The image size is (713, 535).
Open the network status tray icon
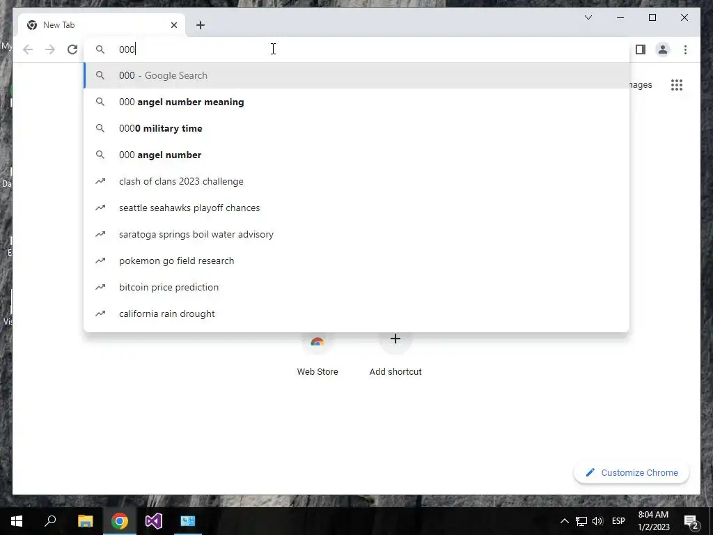(x=581, y=521)
